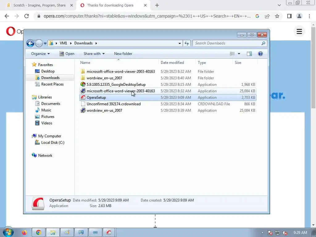Open the Chrome three-dot menu
The height and width of the screenshot is (237, 316).
[x=309, y=16]
